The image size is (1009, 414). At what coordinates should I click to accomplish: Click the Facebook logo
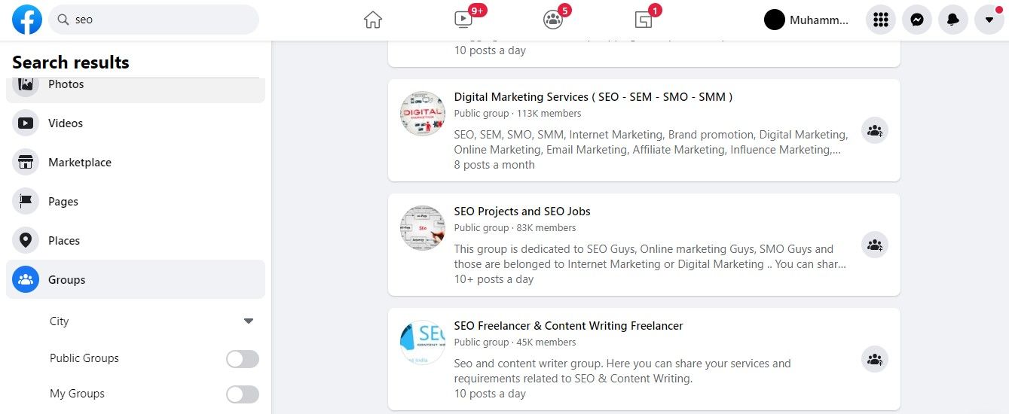(27, 20)
